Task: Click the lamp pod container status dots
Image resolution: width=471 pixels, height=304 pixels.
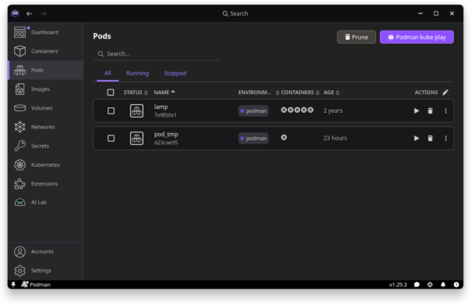Action: click(297, 110)
